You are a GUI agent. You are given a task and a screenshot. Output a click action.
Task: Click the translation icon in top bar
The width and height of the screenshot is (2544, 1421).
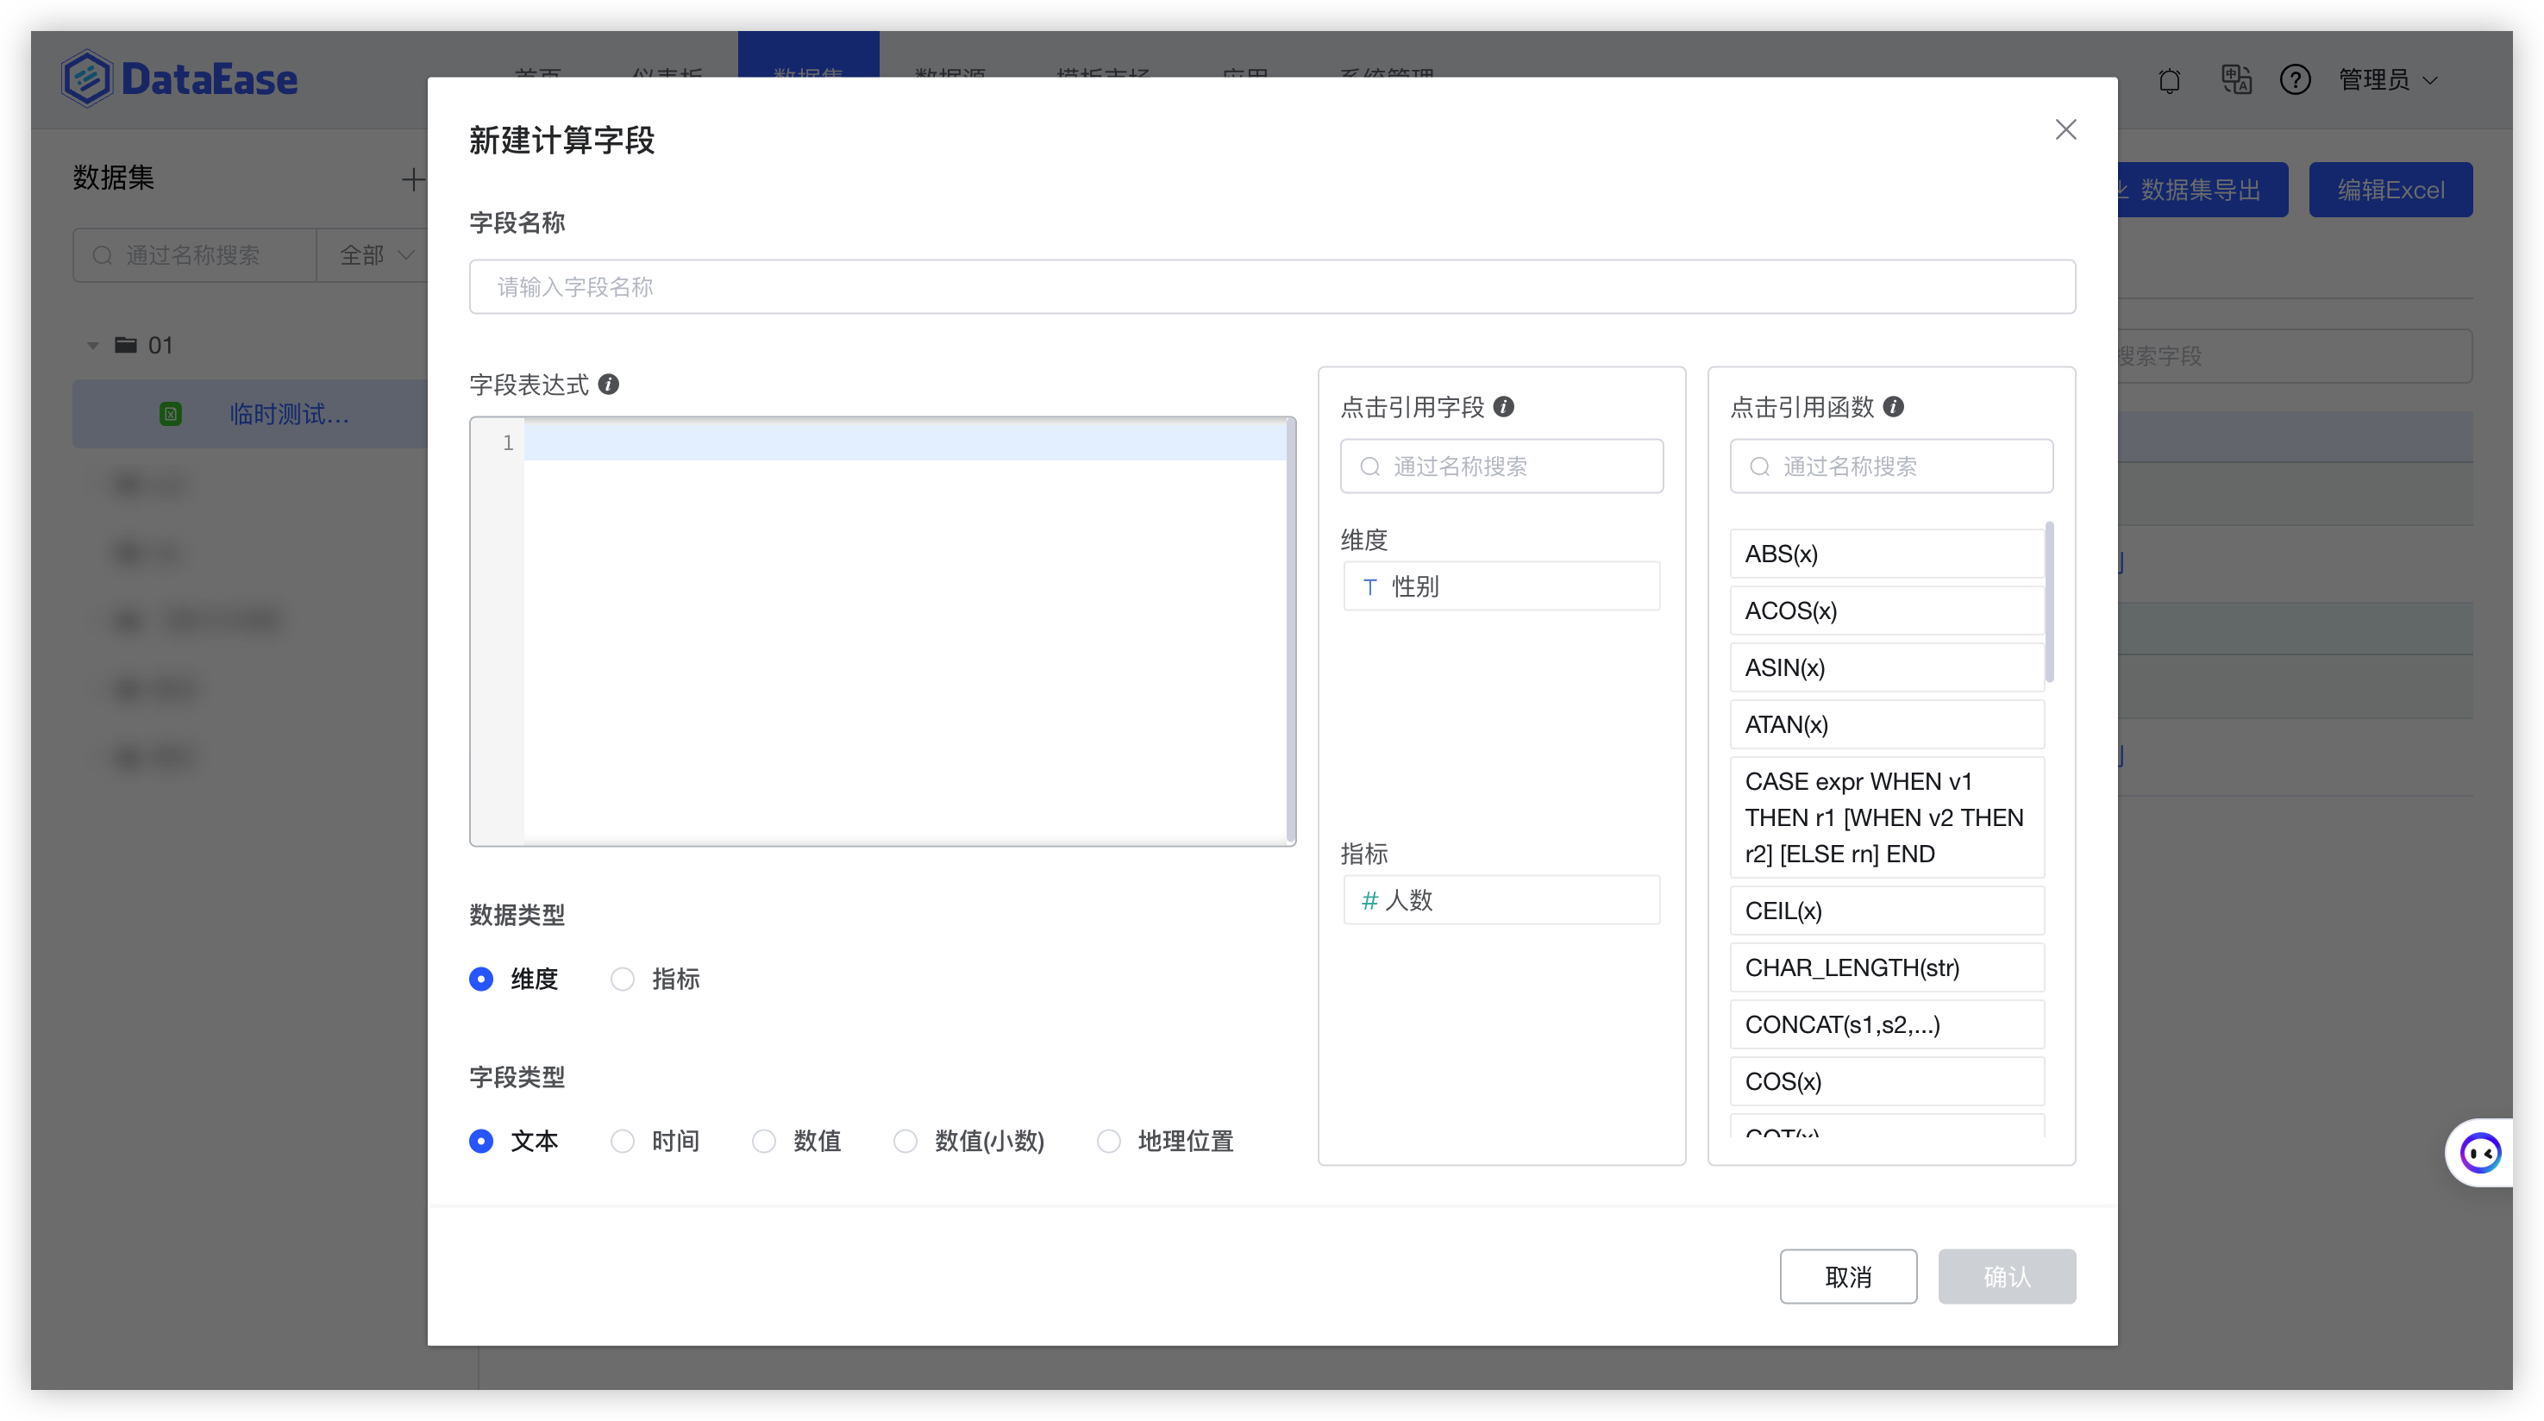tap(2236, 80)
